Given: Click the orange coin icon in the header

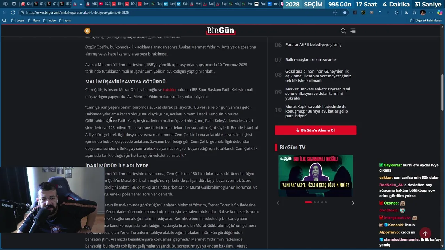Looking at the screenshot, I should (x=87, y=31).
